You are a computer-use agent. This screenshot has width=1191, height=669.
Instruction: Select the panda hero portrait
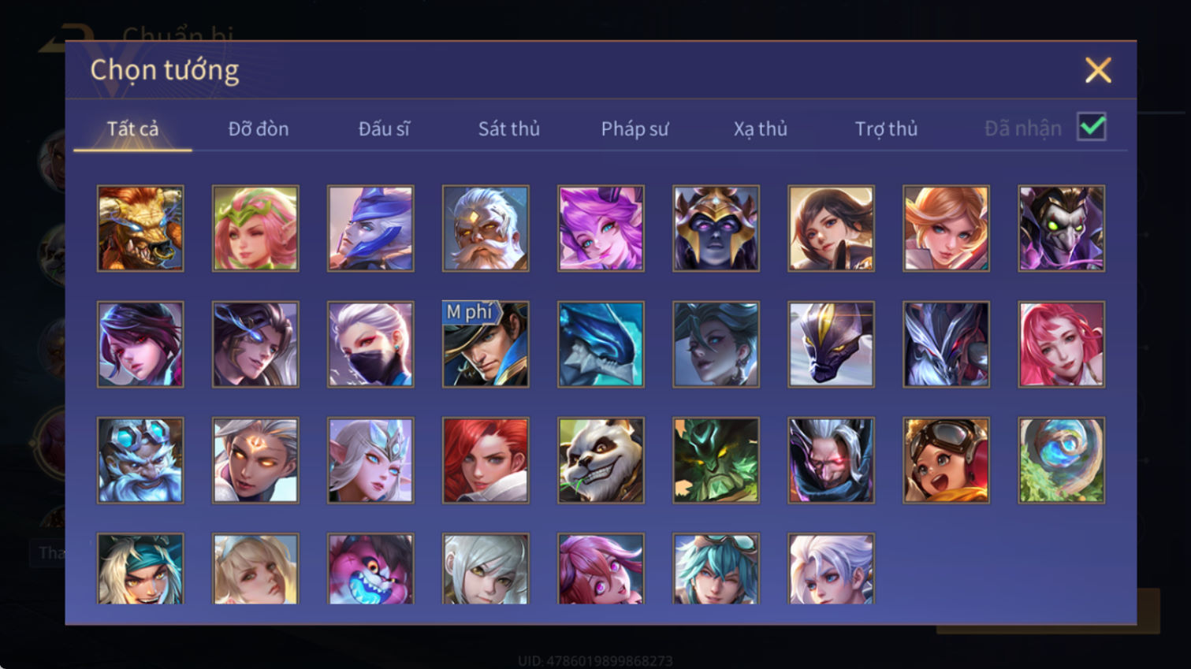(x=601, y=460)
